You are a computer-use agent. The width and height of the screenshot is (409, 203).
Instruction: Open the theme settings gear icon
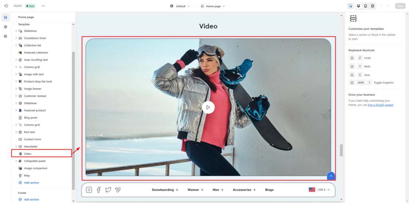click(x=6, y=27)
